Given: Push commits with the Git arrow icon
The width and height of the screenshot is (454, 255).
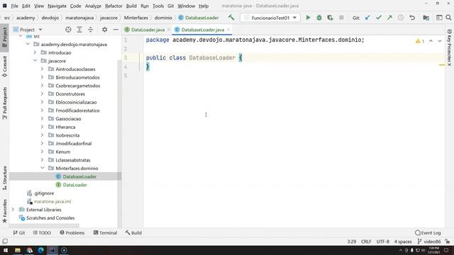Looking at the screenshot, I should point(389,18).
